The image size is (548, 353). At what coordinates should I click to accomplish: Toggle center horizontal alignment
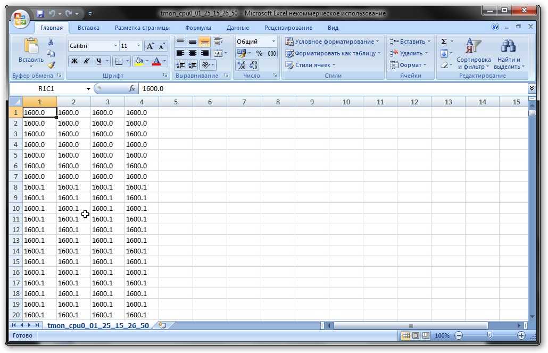[193, 53]
